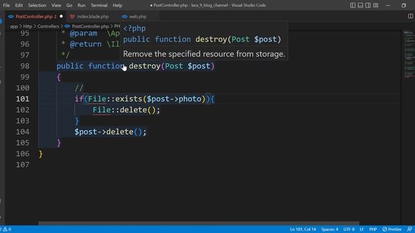Toggle primary side bar layout icon
The height and width of the screenshot is (233, 415).
[353, 5]
